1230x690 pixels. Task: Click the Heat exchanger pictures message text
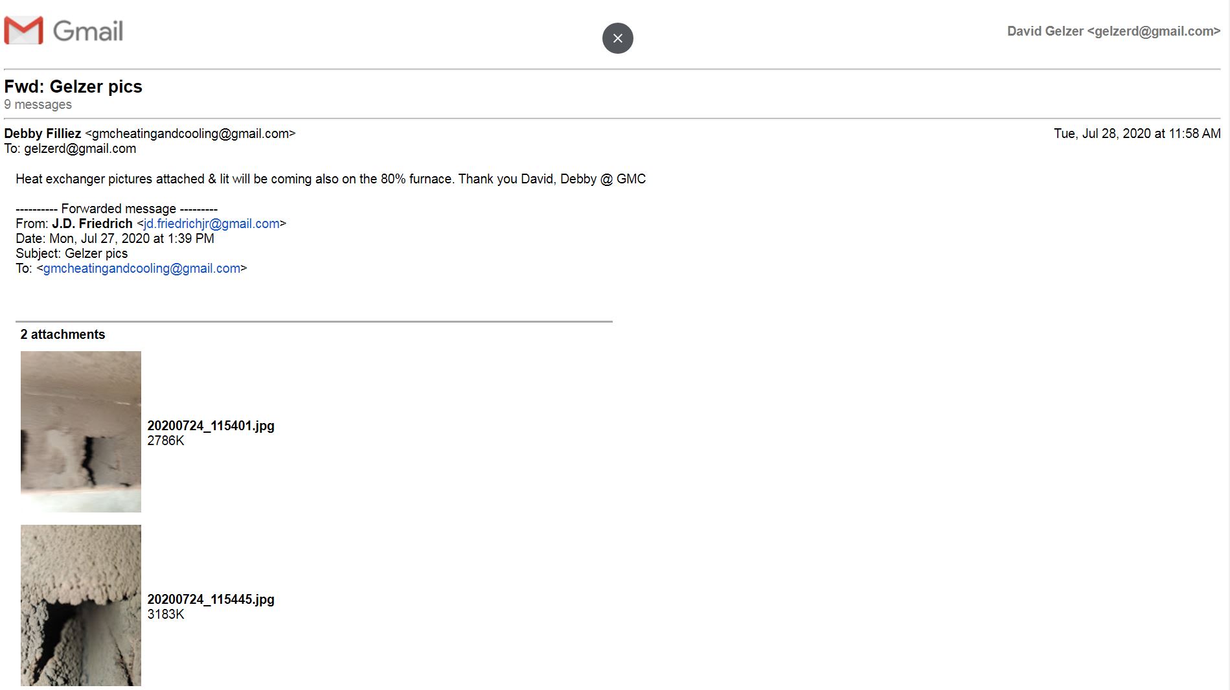click(x=330, y=179)
